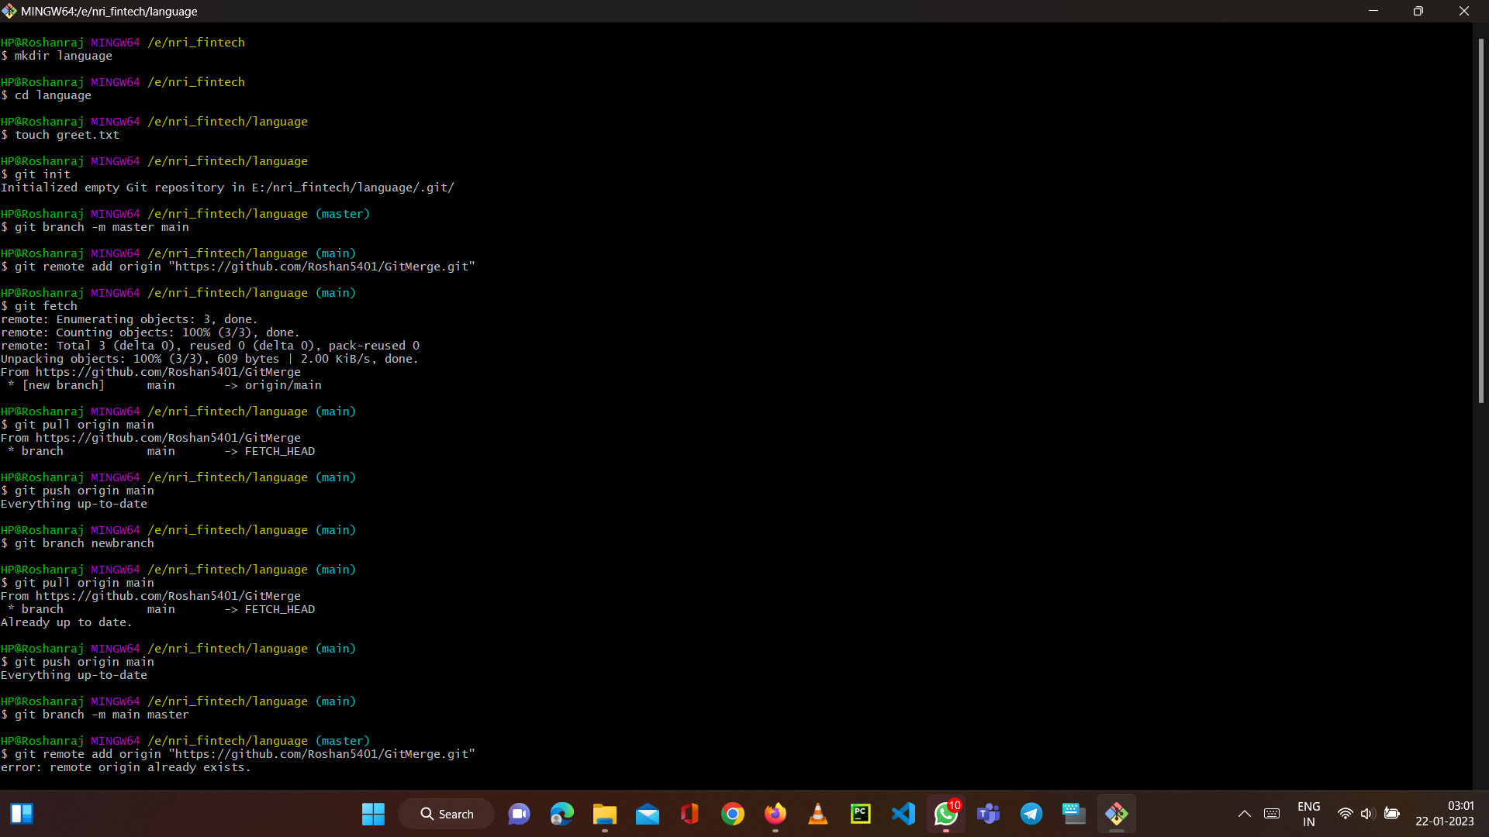Show hidden system tray icons

pos(1244,814)
